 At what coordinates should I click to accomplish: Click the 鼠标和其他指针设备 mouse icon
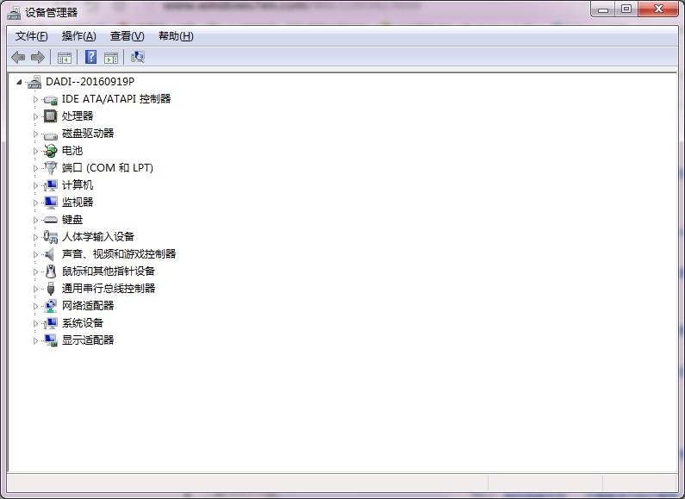click(51, 271)
